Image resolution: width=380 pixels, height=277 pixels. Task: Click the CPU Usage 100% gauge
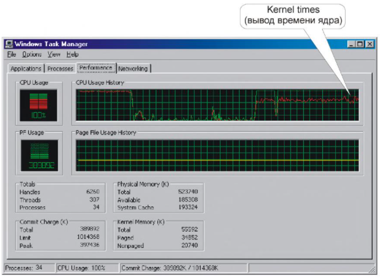[39, 105]
